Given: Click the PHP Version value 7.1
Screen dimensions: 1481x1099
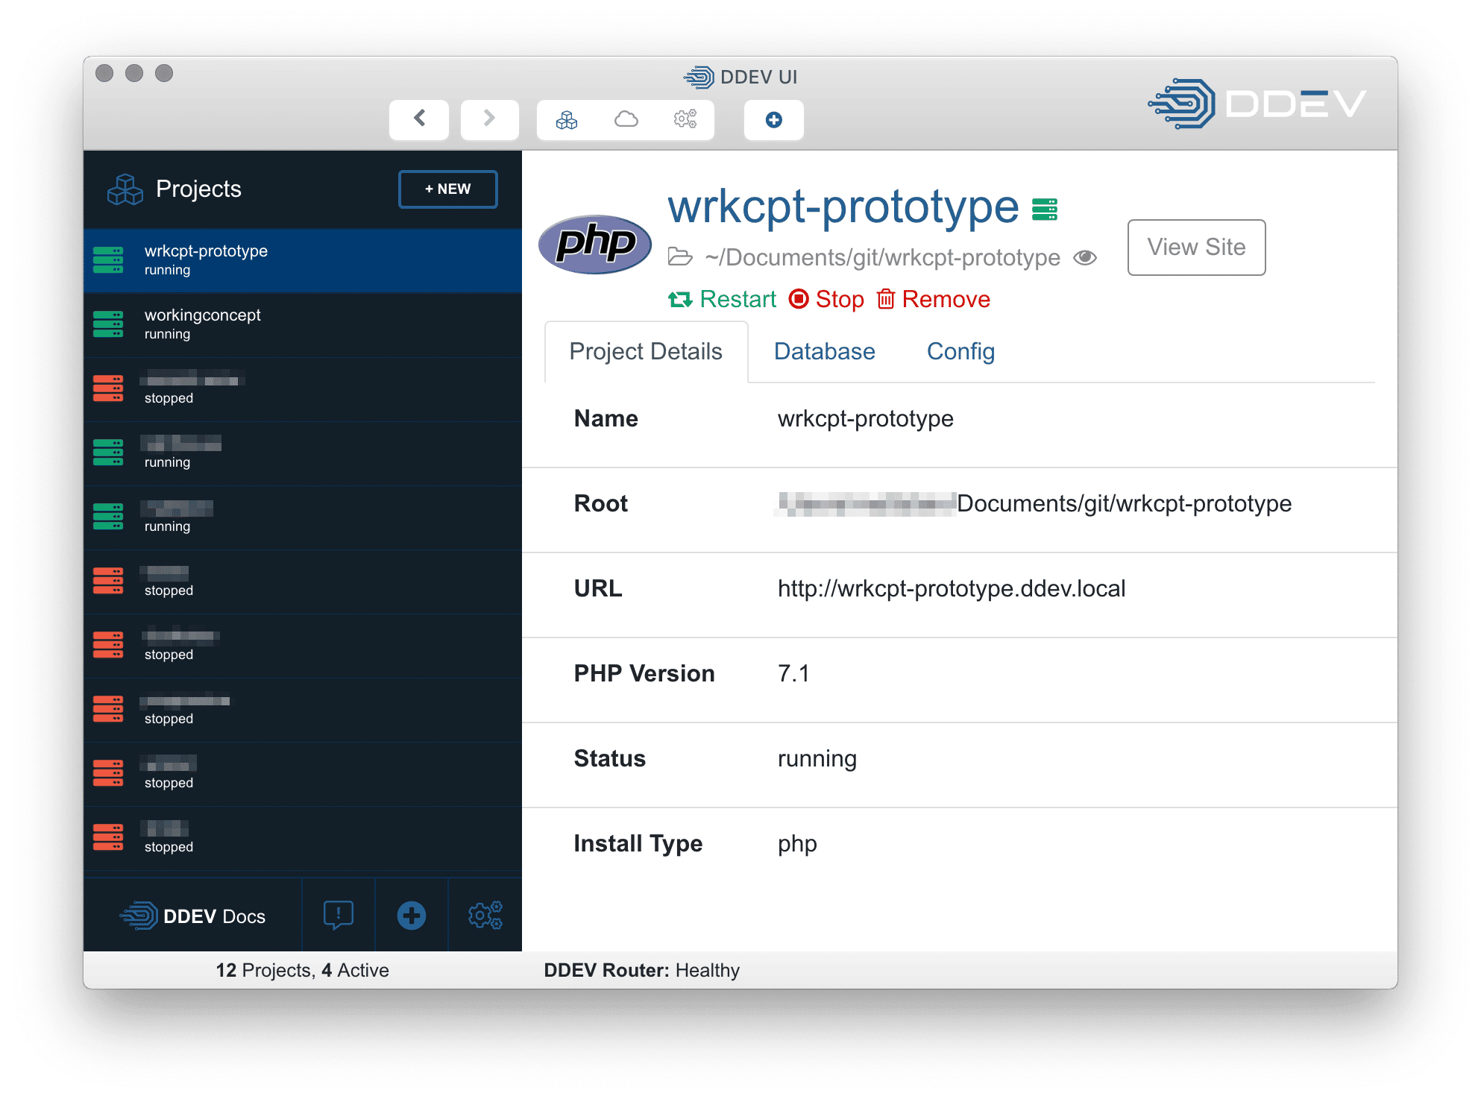Looking at the screenshot, I should (793, 674).
